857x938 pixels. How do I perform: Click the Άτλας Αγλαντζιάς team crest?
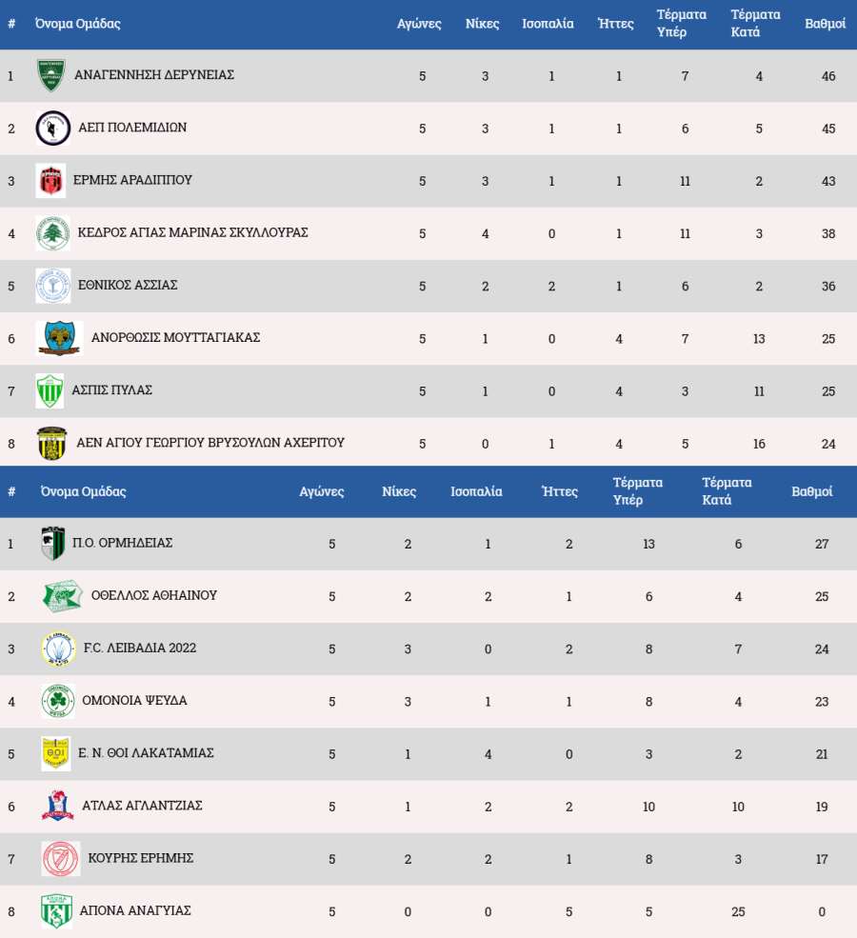point(58,806)
